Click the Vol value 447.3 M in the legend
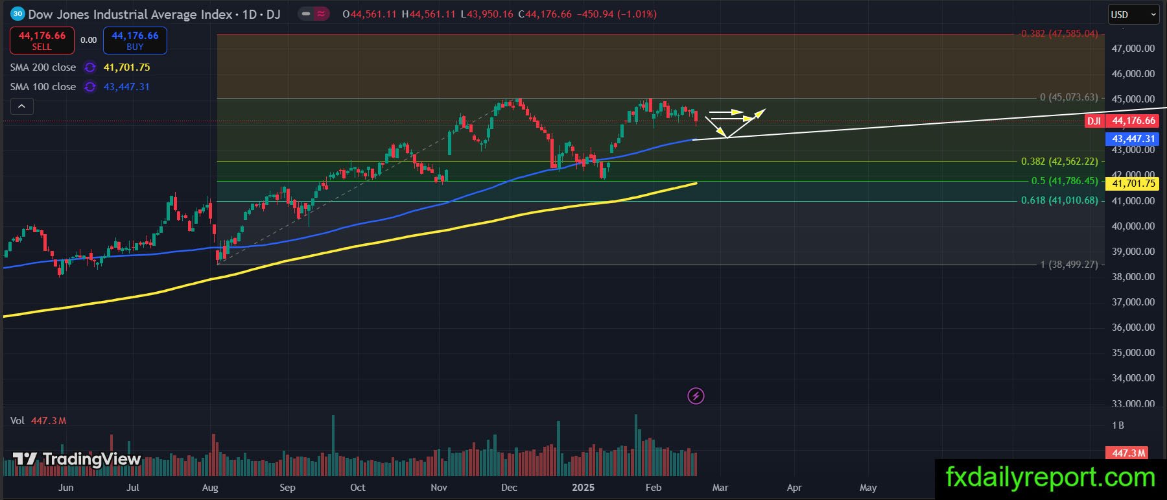Image resolution: width=1167 pixels, height=500 pixels. tap(49, 421)
